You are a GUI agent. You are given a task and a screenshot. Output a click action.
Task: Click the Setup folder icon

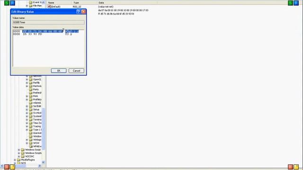(x=30, y=110)
